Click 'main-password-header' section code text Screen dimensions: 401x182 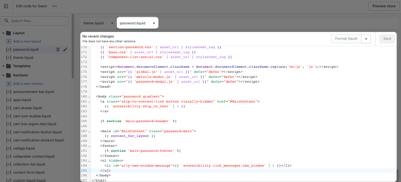click(x=147, y=121)
